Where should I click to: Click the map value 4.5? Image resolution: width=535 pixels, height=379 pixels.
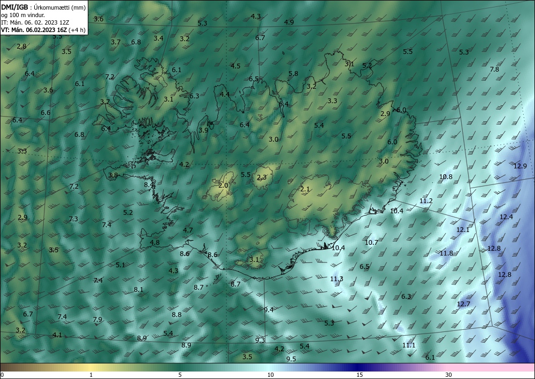235,66
